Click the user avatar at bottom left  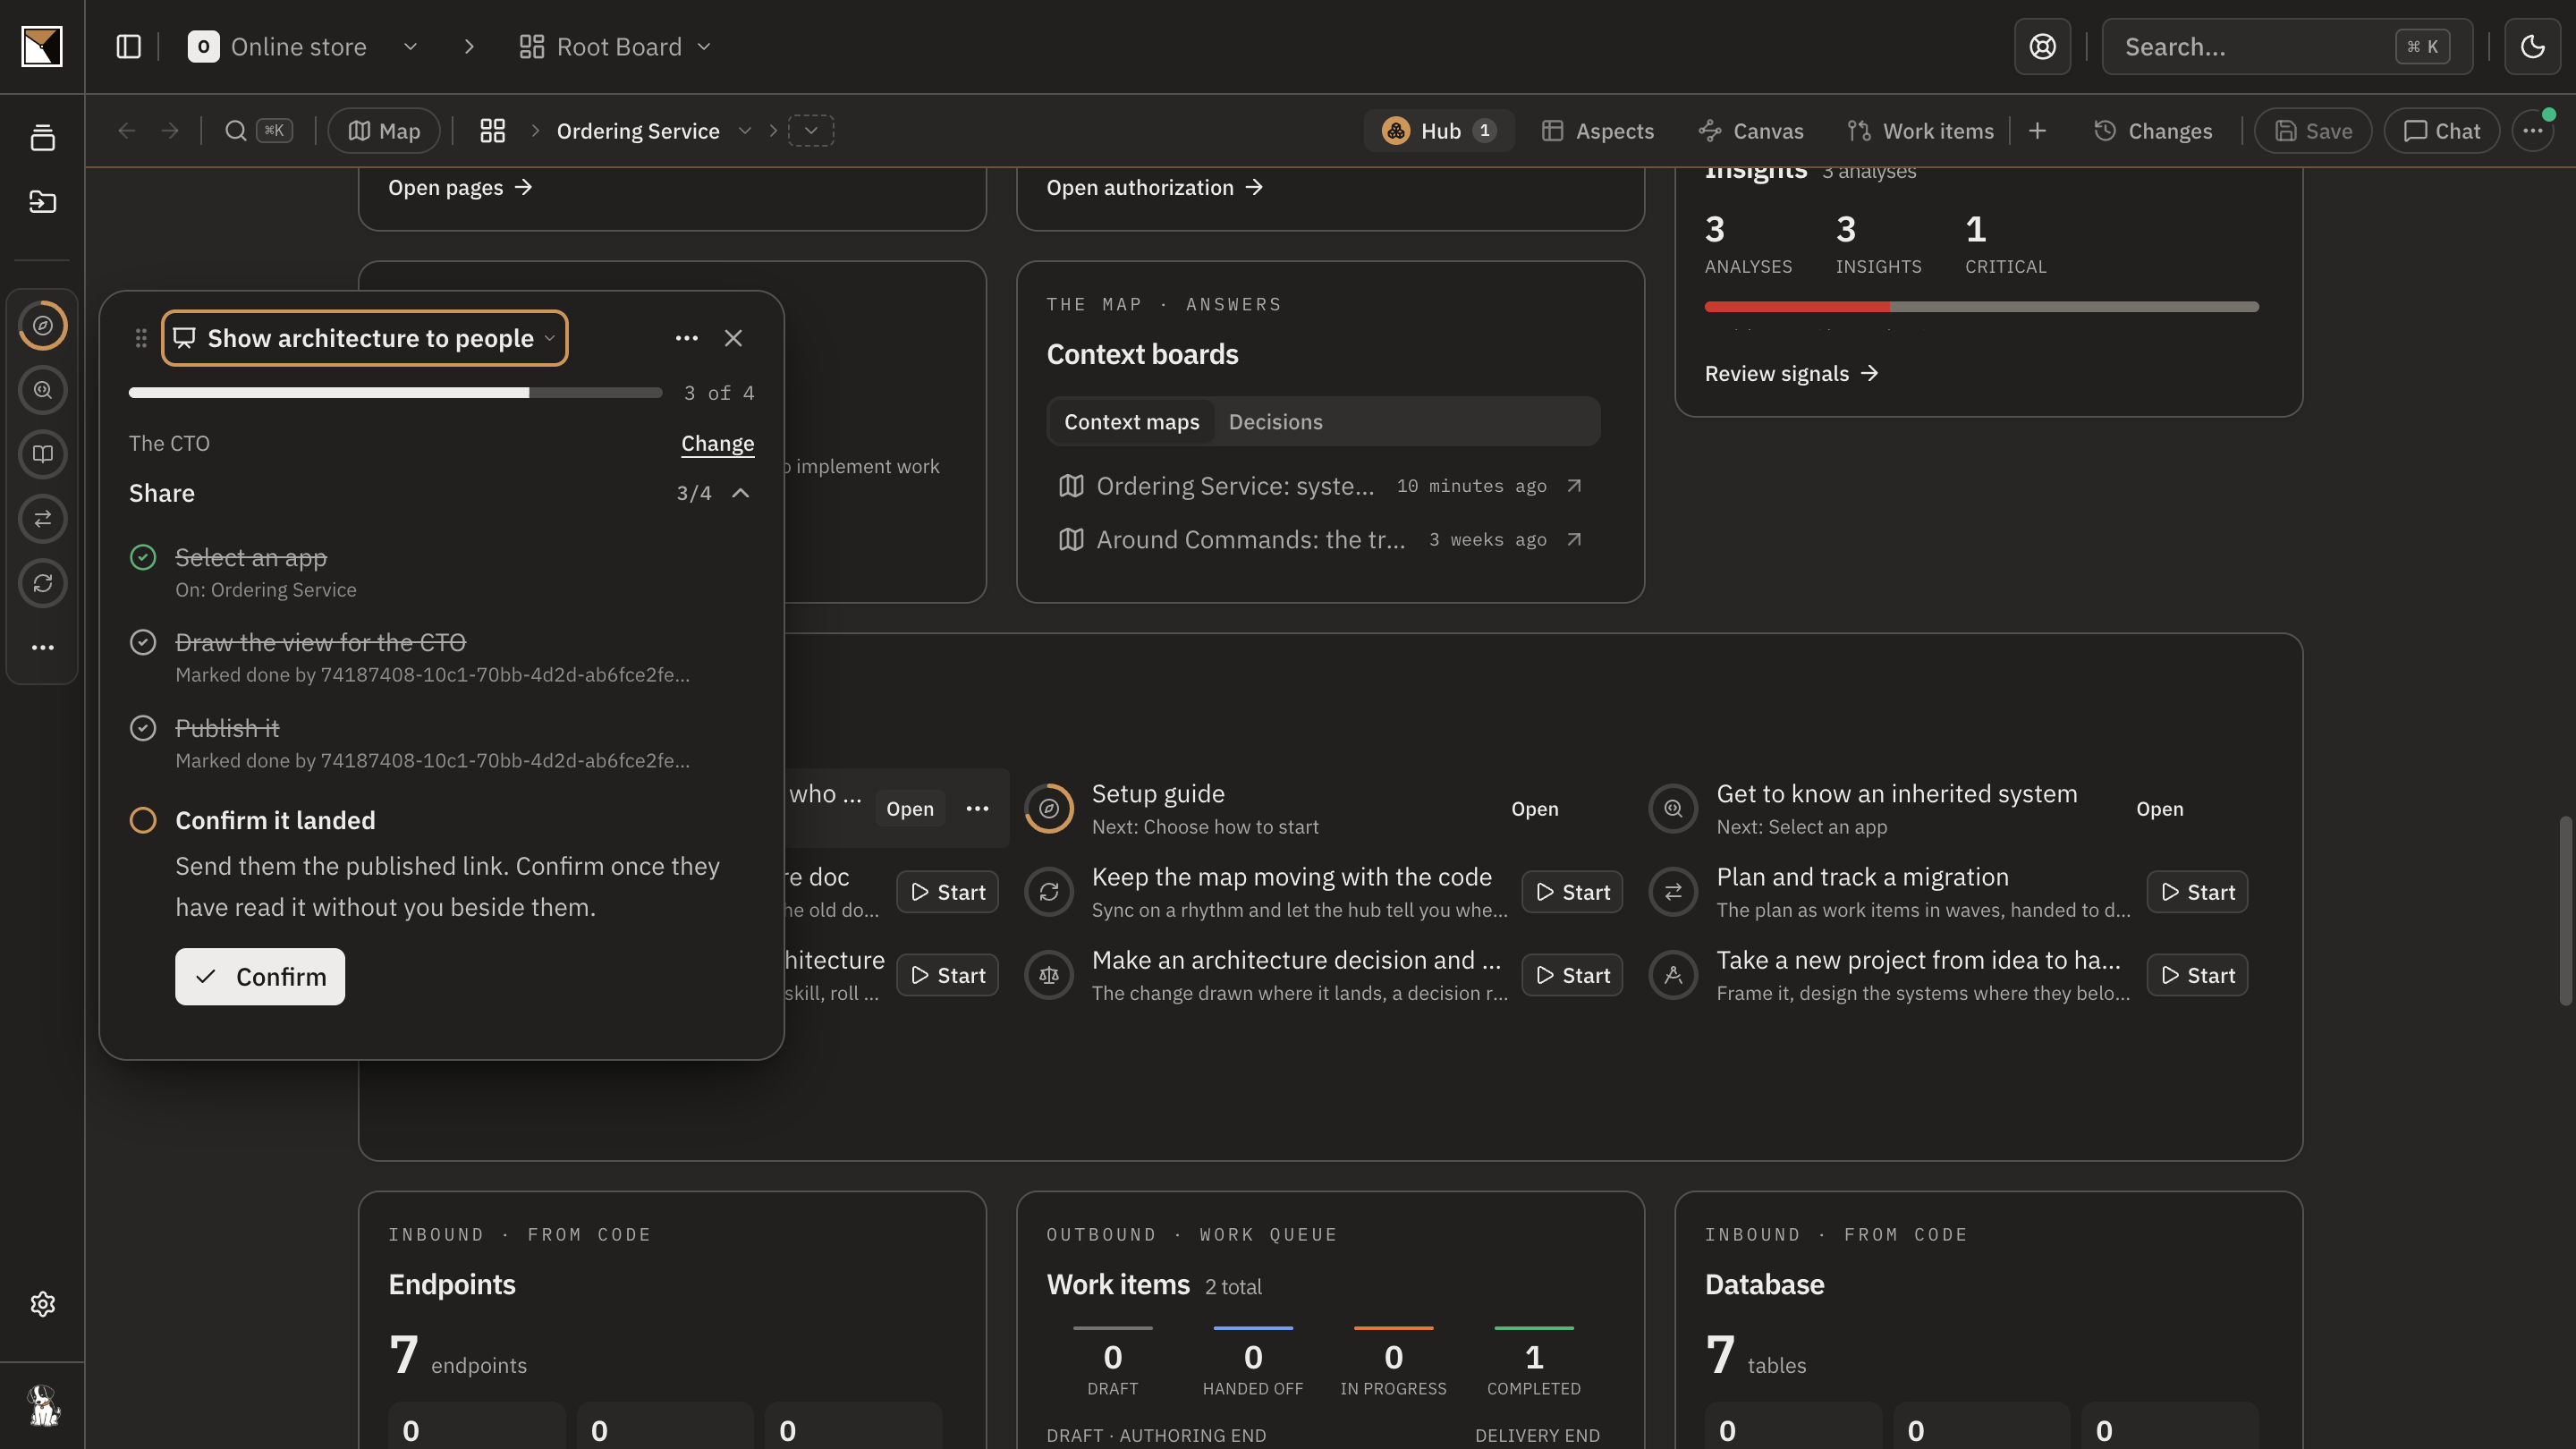click(42, 1406)
